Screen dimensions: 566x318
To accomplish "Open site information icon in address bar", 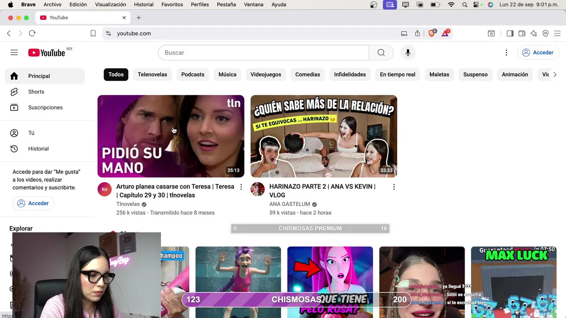I will 108,33.
